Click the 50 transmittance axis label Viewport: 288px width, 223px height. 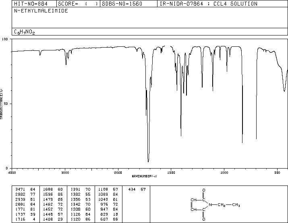[6, 104]
